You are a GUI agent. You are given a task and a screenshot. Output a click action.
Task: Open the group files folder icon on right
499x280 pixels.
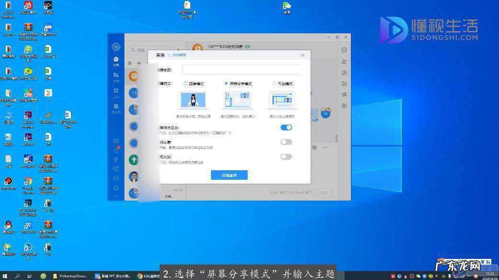point(344,83)
